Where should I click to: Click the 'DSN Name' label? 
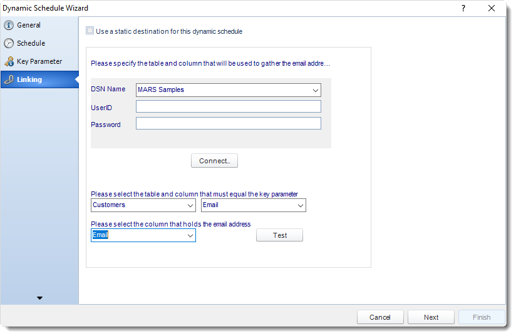coord(108,89)
